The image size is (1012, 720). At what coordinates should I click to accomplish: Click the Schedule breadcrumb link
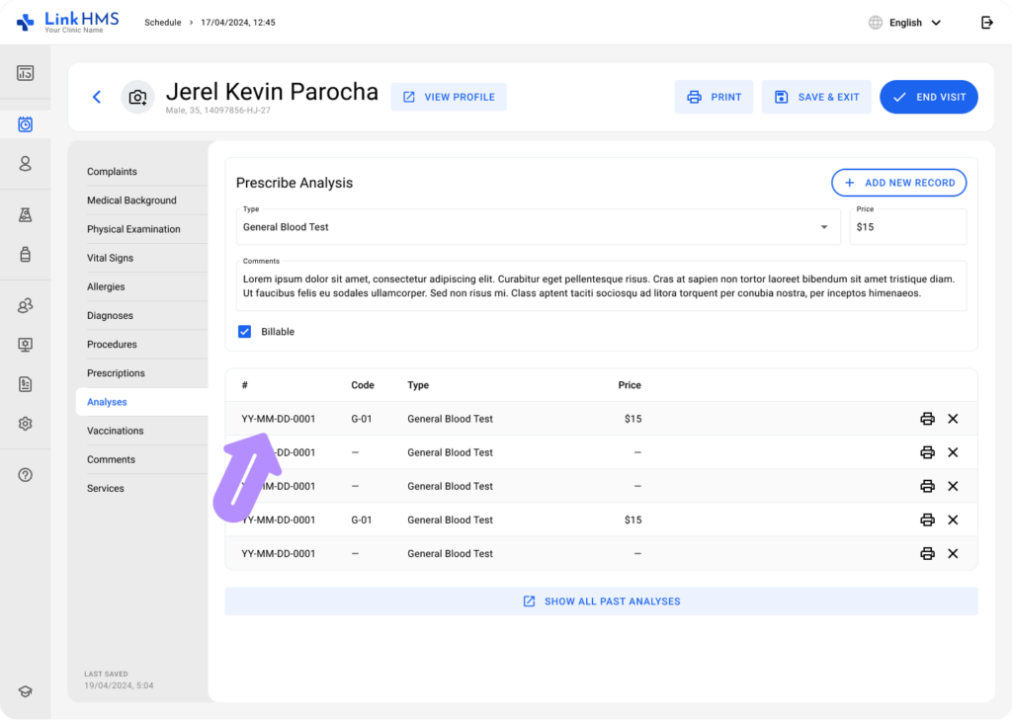(x=163, y=23)
